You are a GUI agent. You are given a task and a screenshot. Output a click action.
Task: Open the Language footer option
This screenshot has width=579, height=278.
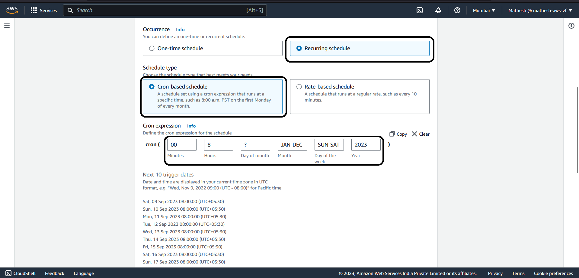point(84,273)
